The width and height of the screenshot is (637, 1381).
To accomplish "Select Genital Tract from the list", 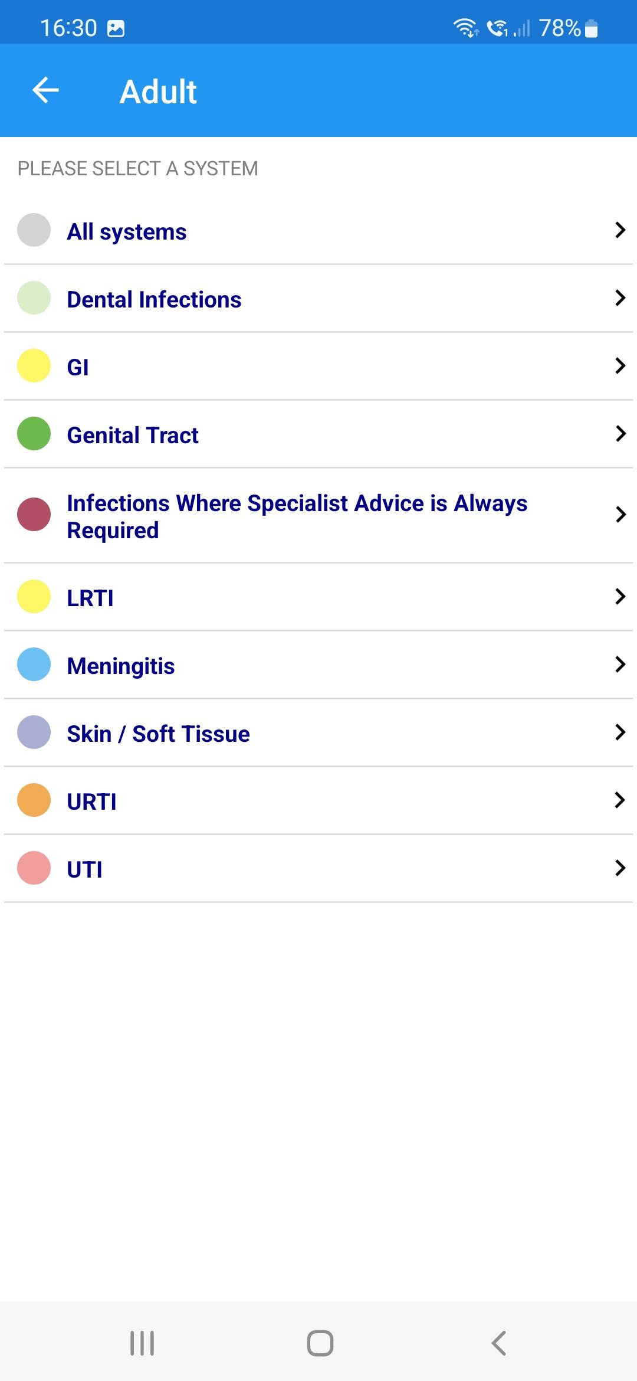I will [318, 434].
